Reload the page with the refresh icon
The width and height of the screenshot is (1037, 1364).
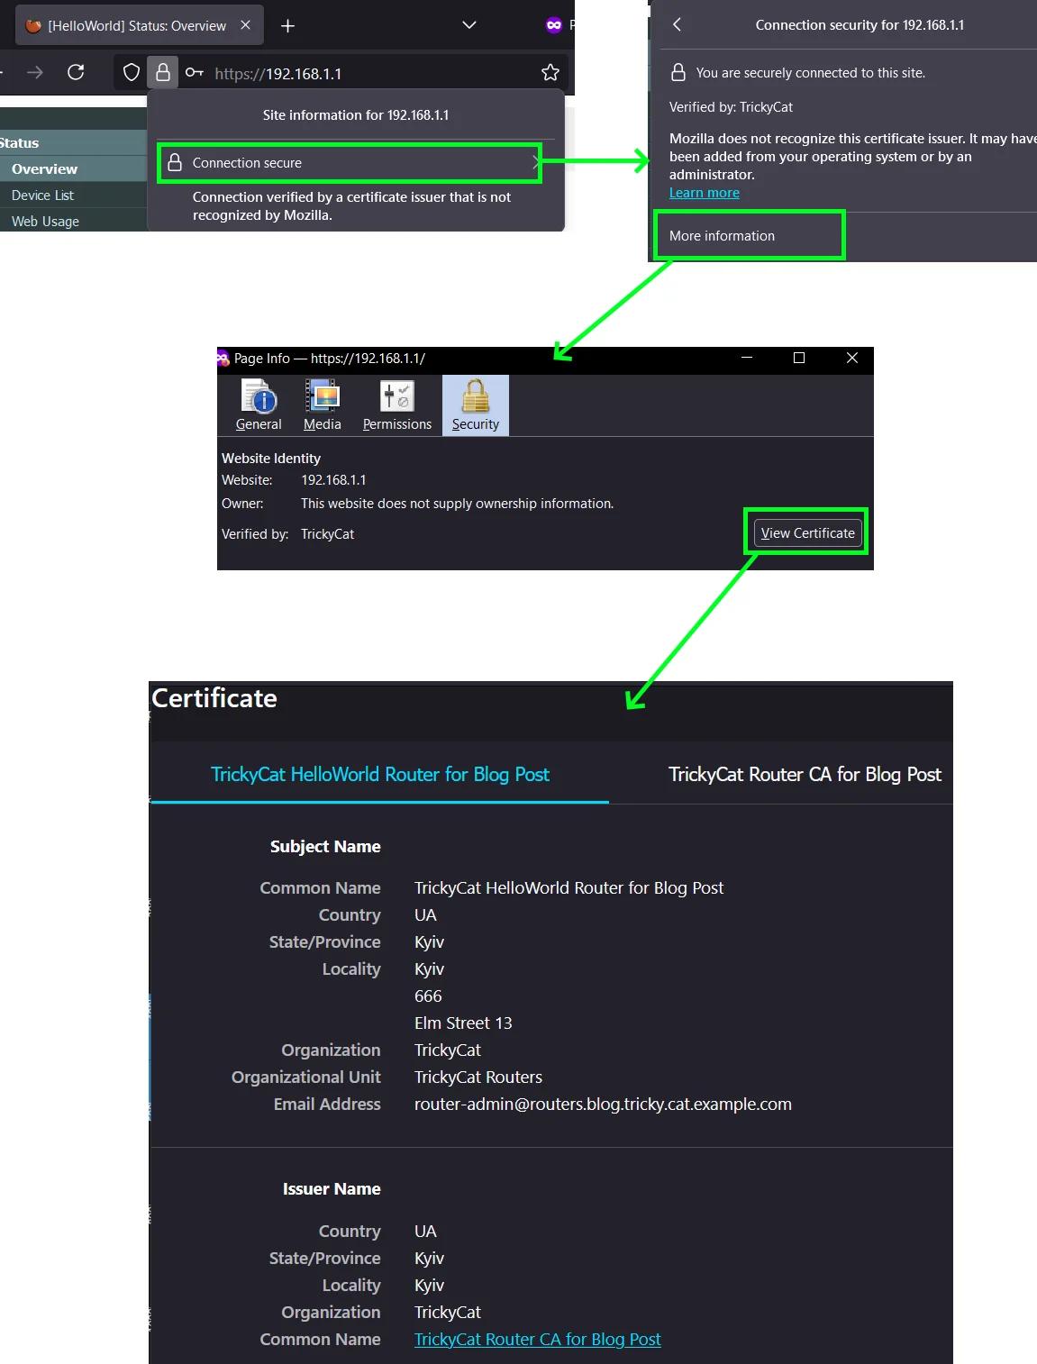[76, 72]
